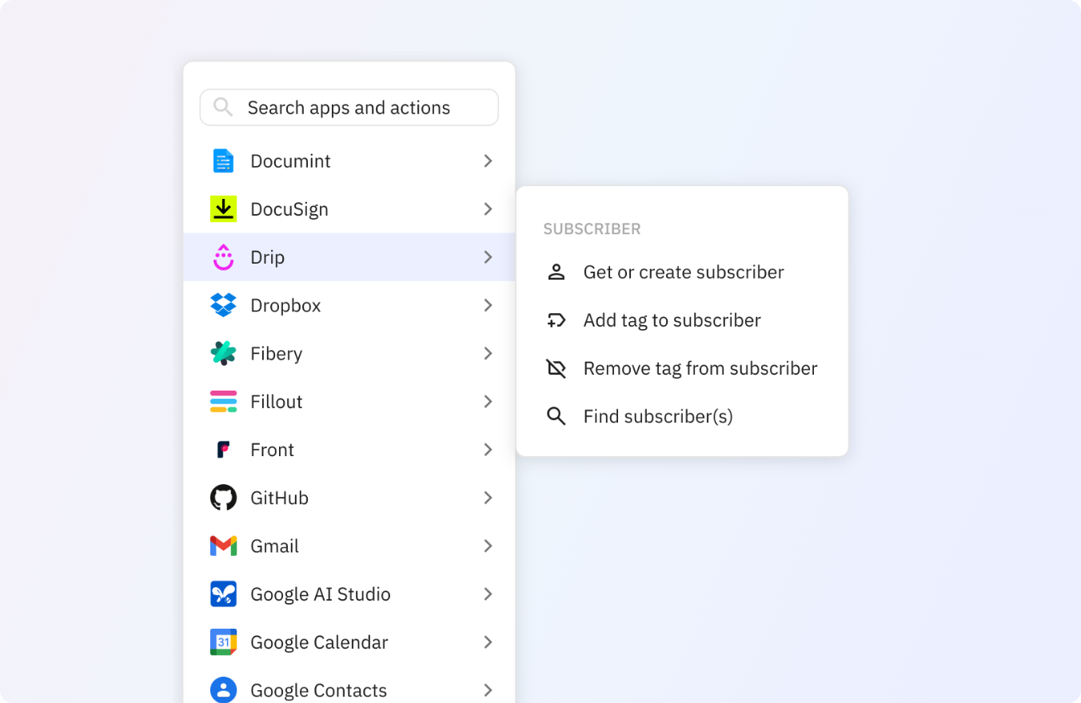
Task: Click the DocuSign download-arrow icon
Action: point(223,209)
